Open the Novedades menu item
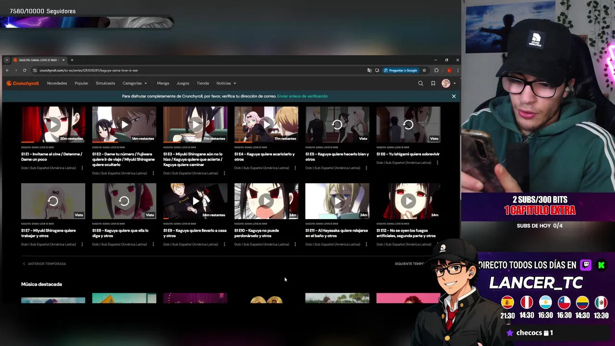615x346 pixels. point(57,83)
